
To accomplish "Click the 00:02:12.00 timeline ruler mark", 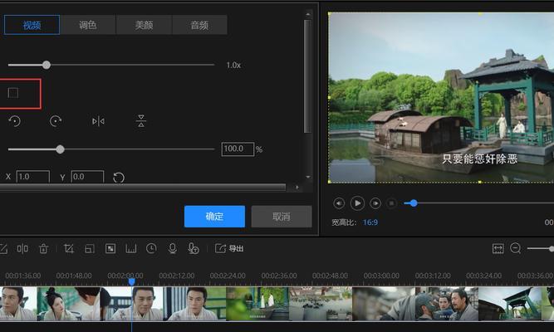I will (177, 276).
